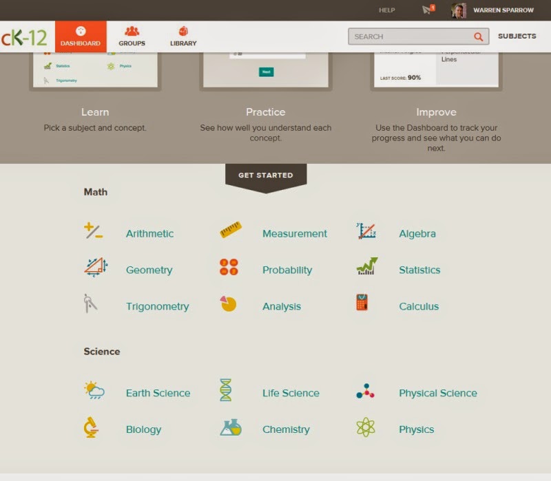Click Warren Sparrow's profile picture
Image resolution: width=551 pixels, height=481 pixels.
coord(459,10)
